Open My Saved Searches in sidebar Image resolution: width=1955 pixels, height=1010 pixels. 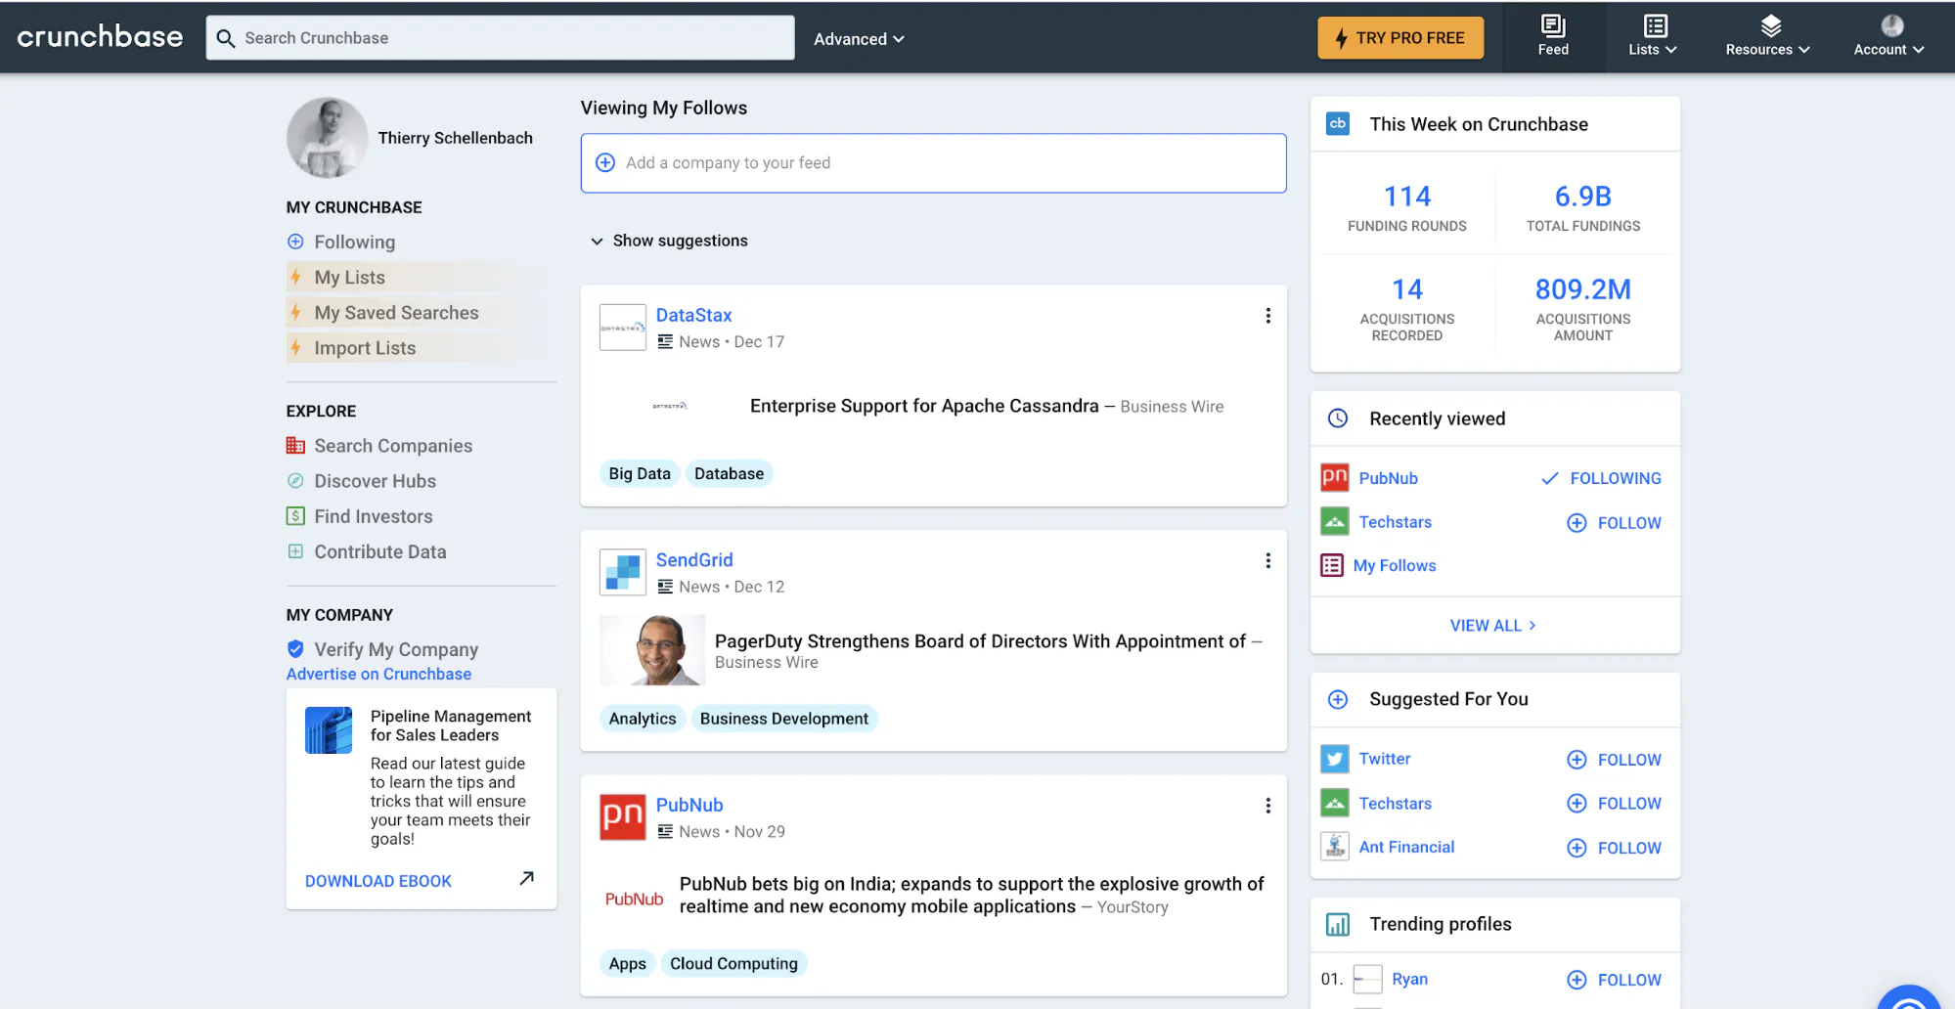[396, 313]
